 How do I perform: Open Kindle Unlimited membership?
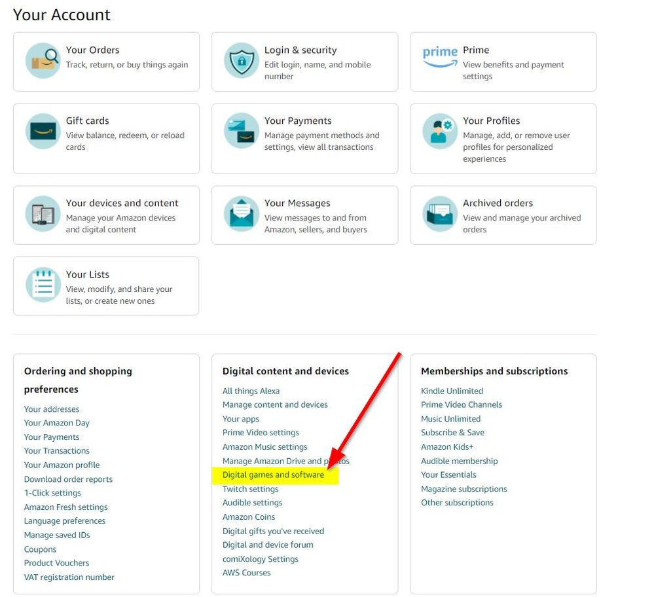coord(452,391)
